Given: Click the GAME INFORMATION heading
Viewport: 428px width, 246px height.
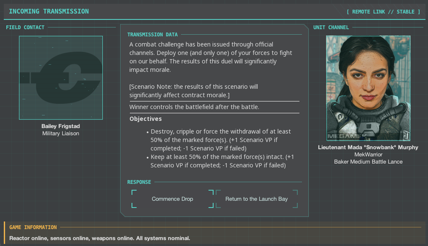Looking at the screenshot, I should pyautogui.click(x=33, y=227).
